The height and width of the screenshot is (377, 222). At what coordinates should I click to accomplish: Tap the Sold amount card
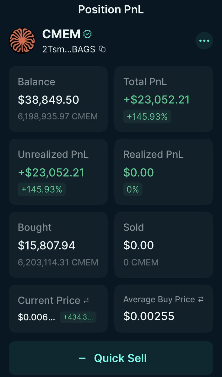pyautogui.click(x=164, y=244)
